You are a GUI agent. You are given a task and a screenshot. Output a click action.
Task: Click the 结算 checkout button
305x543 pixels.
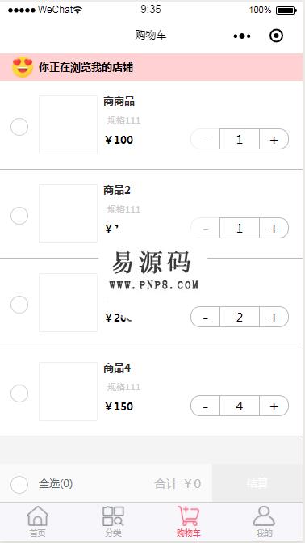tap(257, 483)
